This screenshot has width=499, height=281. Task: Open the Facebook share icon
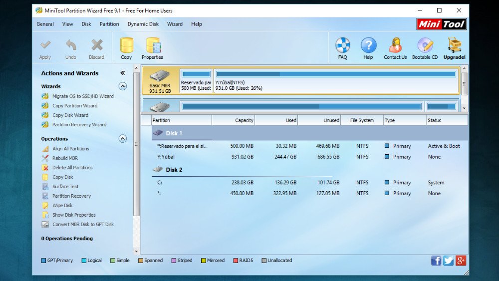tap(436, 261)
